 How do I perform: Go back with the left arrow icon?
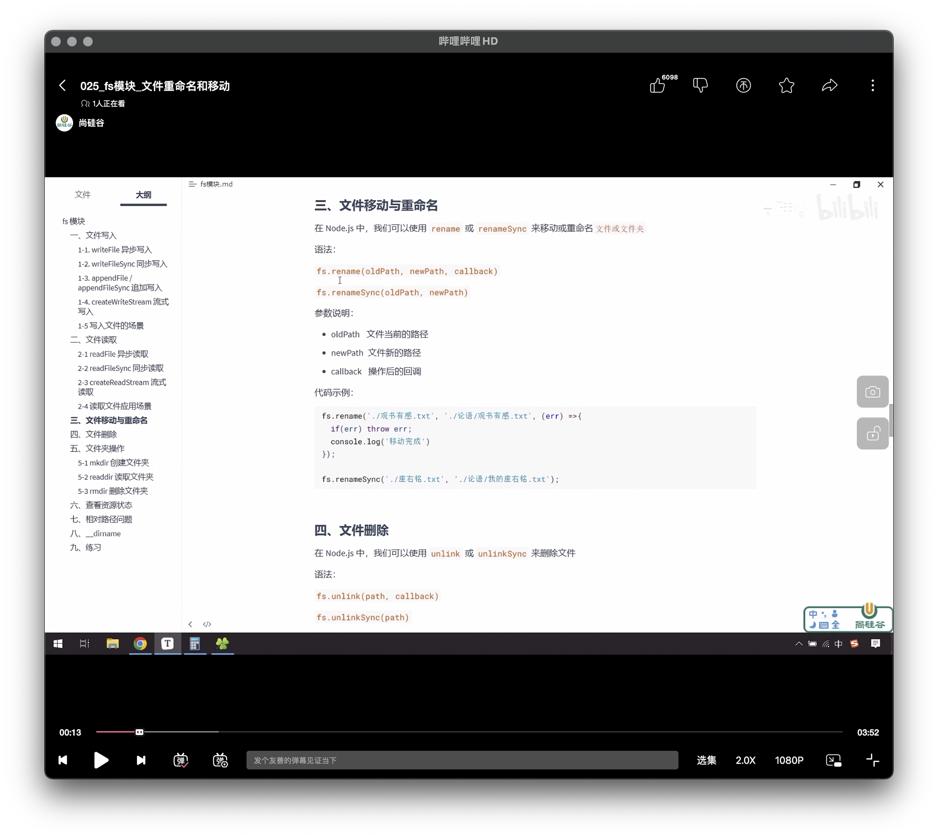63,85
